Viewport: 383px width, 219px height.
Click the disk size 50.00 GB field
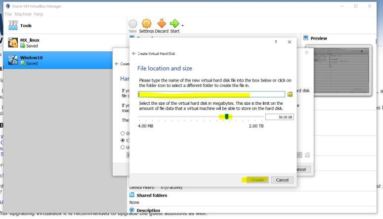click(x=279, y=117)
